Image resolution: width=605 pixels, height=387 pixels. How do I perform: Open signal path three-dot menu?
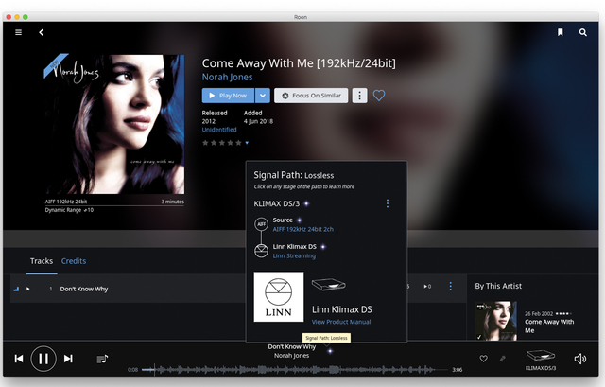click(388, 203)
